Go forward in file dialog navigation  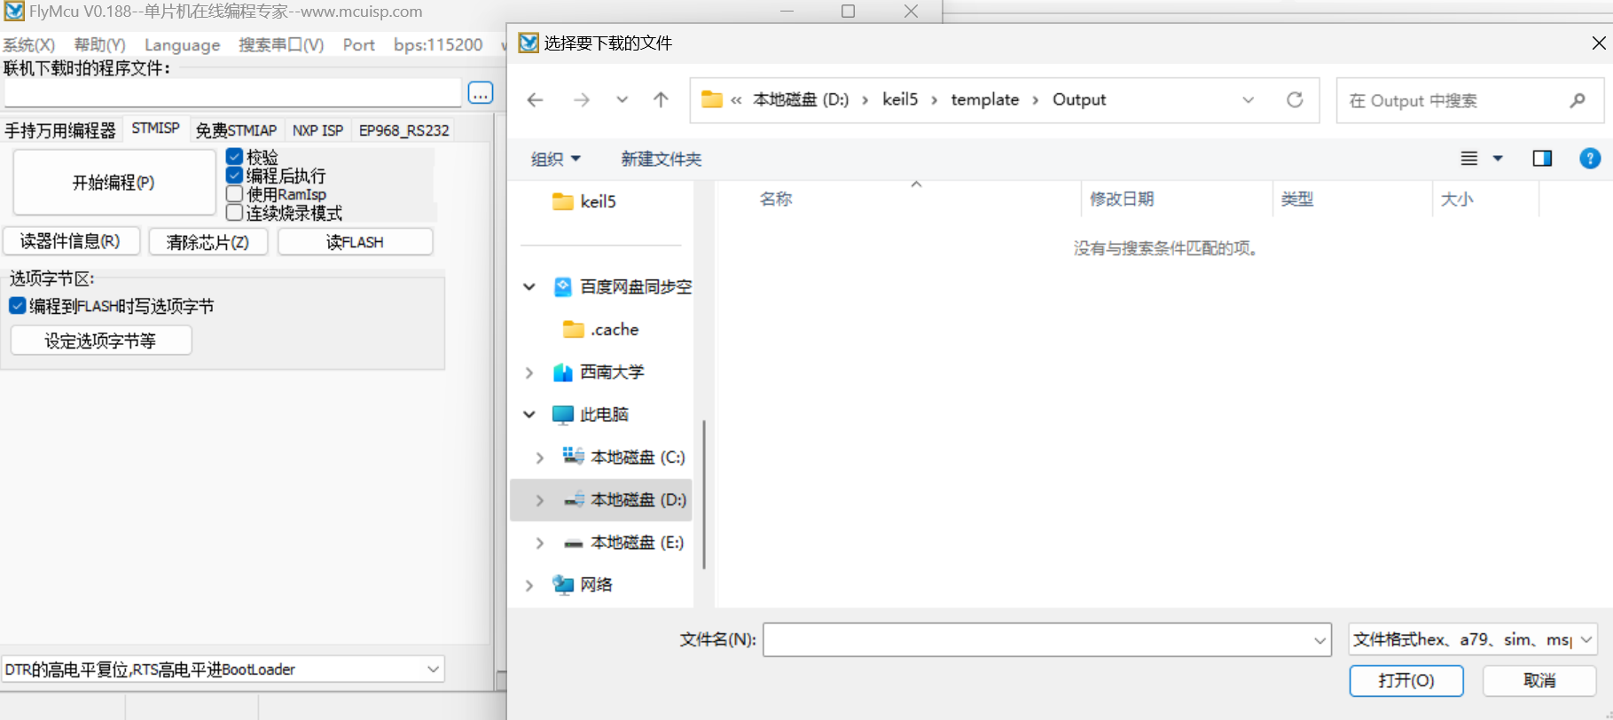(x=581, y=100)
